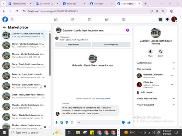The image size is (182, 136).
Task: Mute this chat using bell icon
Action: [x=150, y=51]
